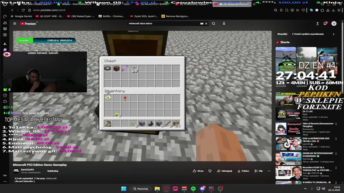The image size is (344, 193).
Task: Open the YouTube account avatar menu
Action: pos(334,24)
